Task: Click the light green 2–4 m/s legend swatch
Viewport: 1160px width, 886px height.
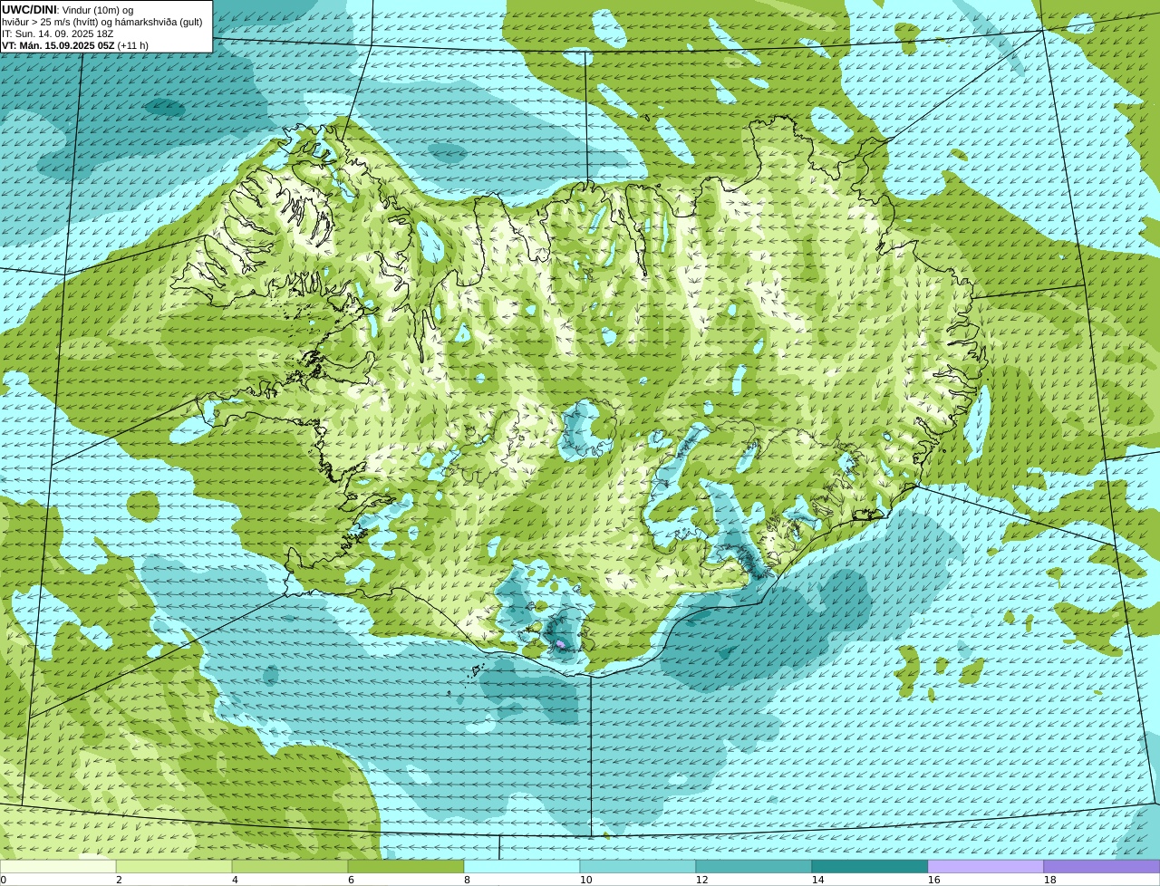Action: coord(174,866)
